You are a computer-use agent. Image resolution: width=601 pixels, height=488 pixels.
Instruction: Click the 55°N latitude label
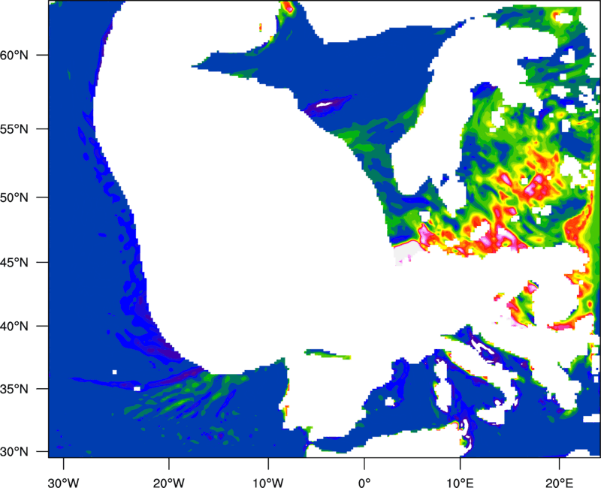click(14, 129)
